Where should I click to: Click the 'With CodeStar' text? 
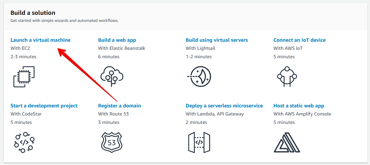pos(26,114)
